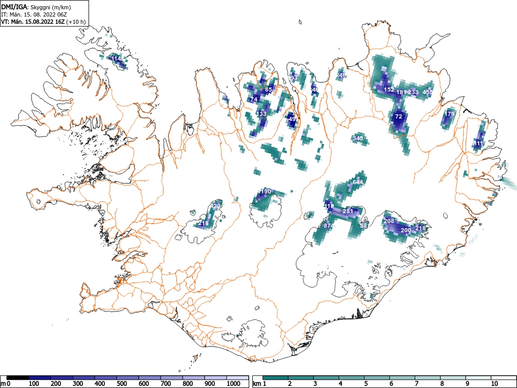This screenshot has height=388, width=517.
Task: Select the dark teal 1–2 km legend swatch
Action: click(x=276, y=378)
